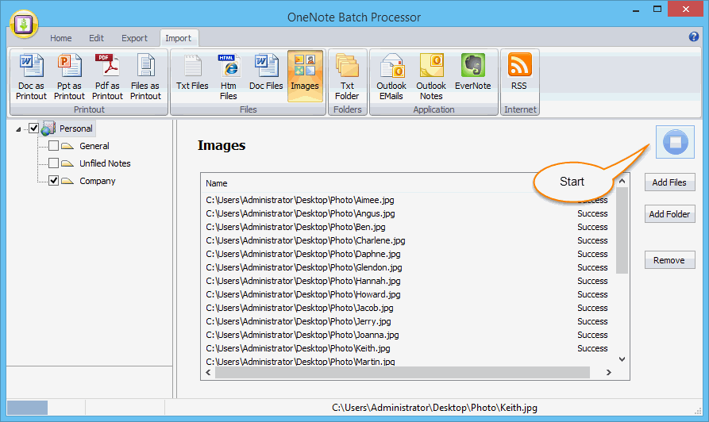Select the Jacob.jpg file row
Viewport: 709px width, 422px height.
tap(409, 308)
